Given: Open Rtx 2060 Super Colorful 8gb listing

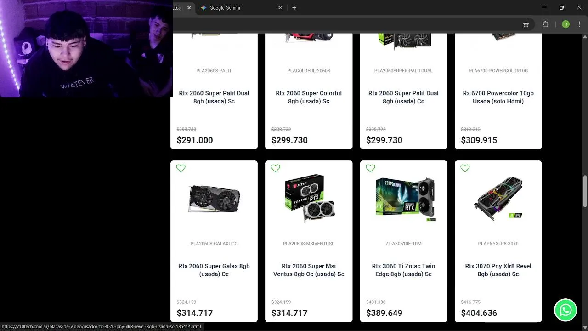Looking at the screenshot, I should pos(309,97).
